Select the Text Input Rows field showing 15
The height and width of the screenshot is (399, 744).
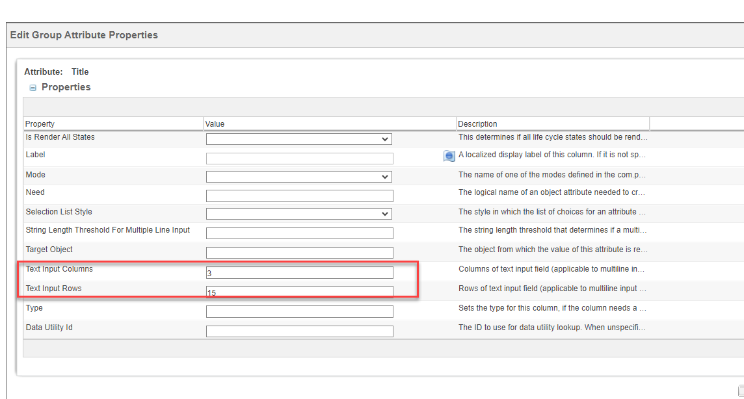pos(299,291)
